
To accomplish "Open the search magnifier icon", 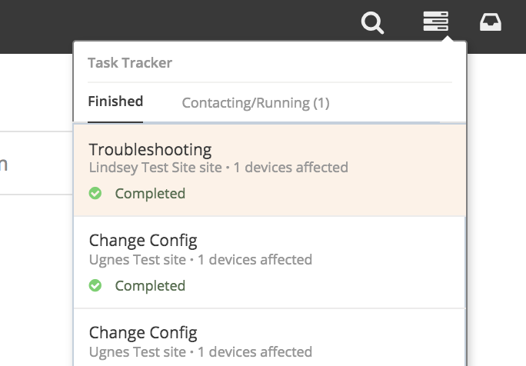I will [x=373, y=23].
